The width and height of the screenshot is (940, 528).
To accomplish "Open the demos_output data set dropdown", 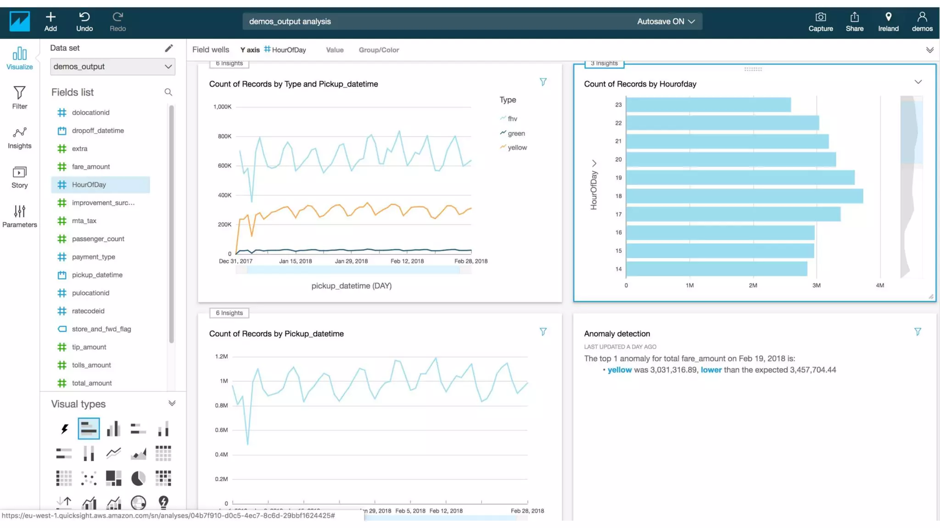I will (x=112, y=66).
